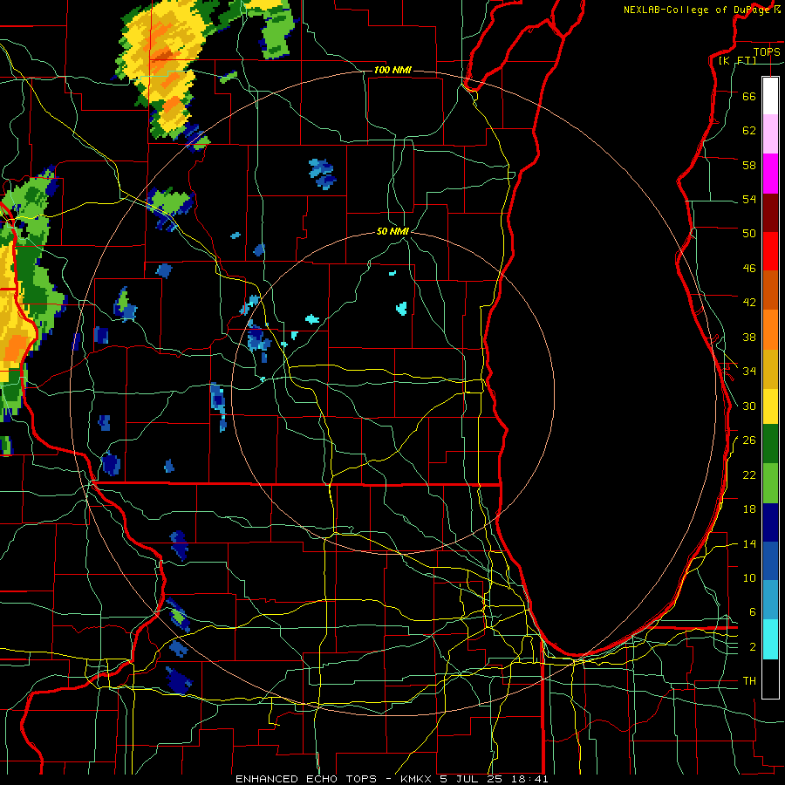Click the cyan legend color band

(x=770, y=639)
